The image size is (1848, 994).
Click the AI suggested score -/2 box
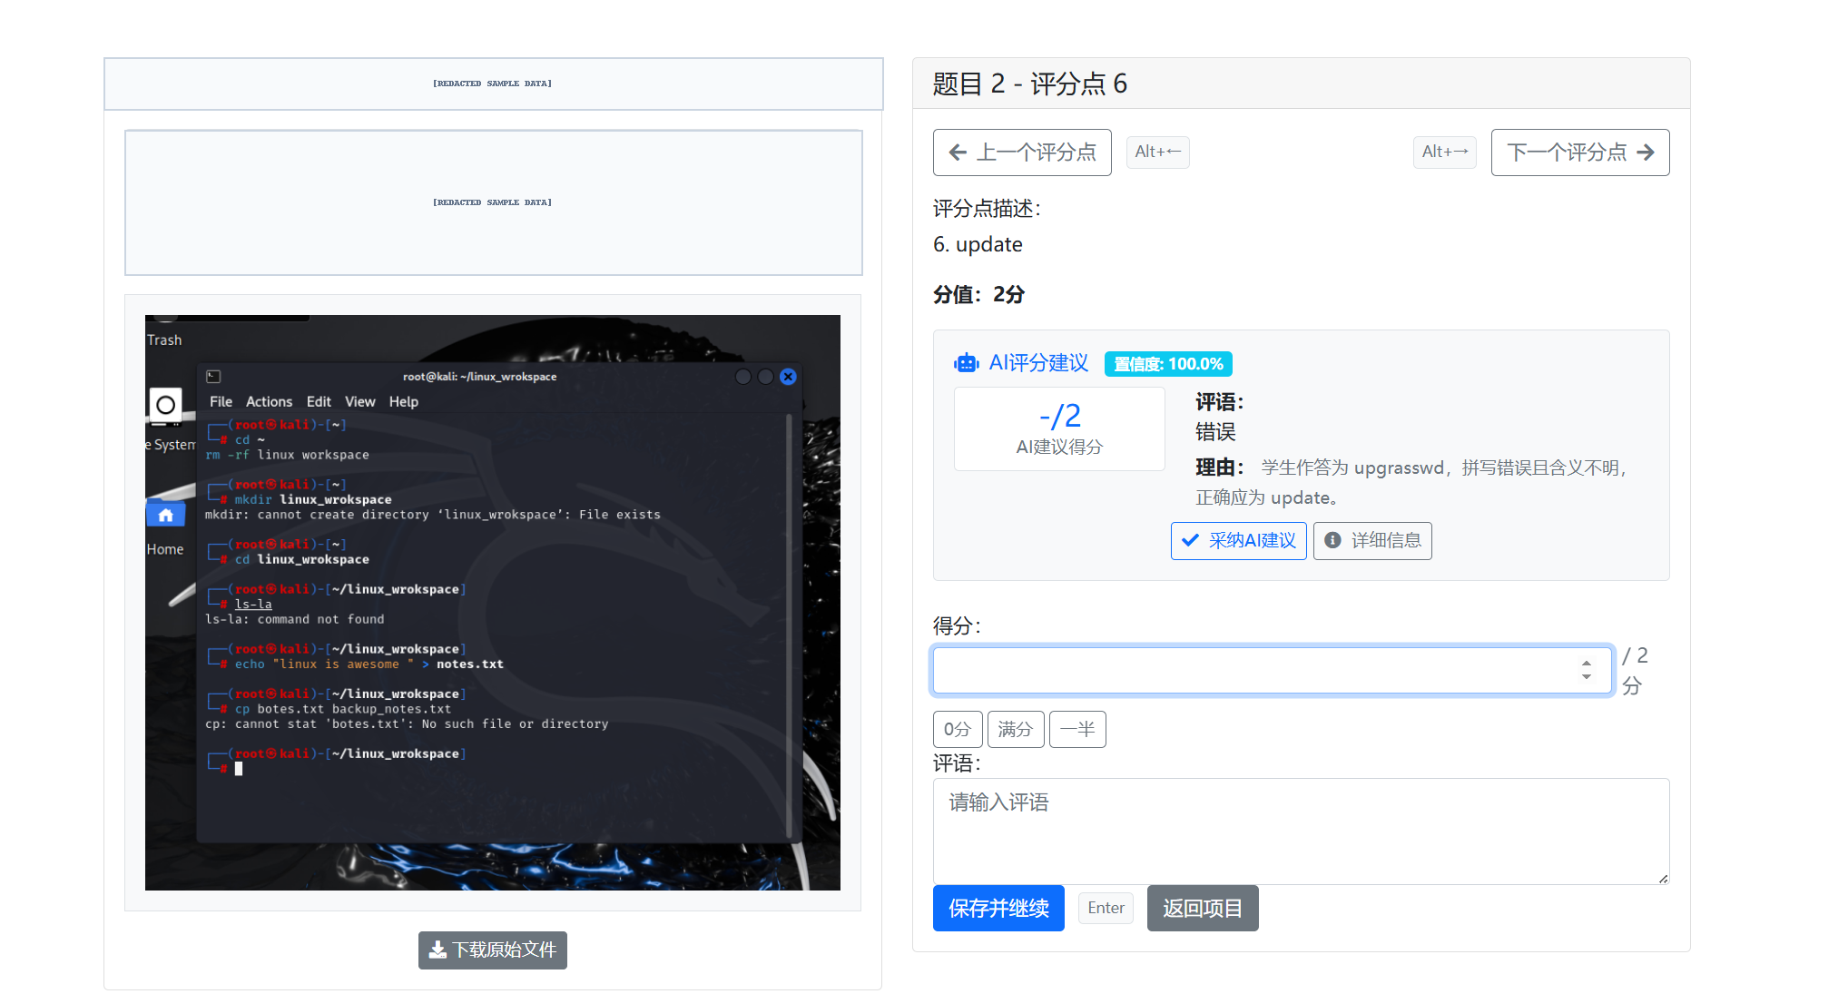tap(1059, 429)
